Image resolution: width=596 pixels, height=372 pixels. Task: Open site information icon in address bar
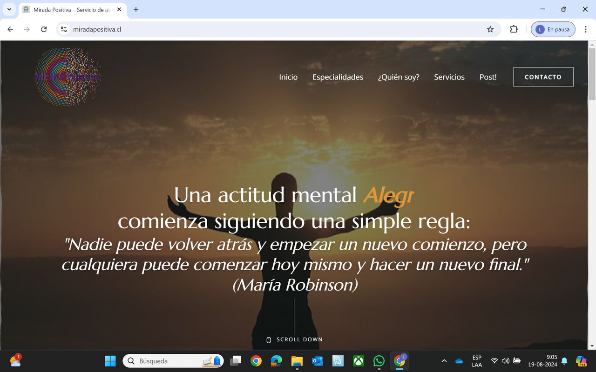tap(64, 29)
